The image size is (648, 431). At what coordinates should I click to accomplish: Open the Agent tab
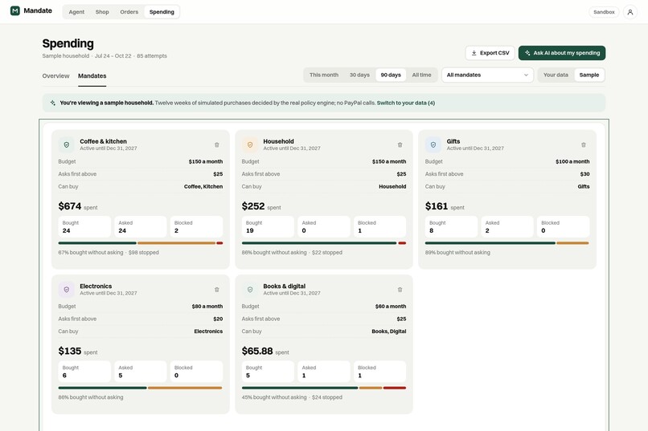(x=76, y=12)
